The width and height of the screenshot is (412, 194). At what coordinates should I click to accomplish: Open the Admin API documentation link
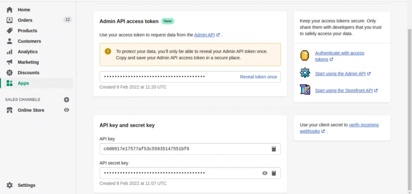click(204, 35)
